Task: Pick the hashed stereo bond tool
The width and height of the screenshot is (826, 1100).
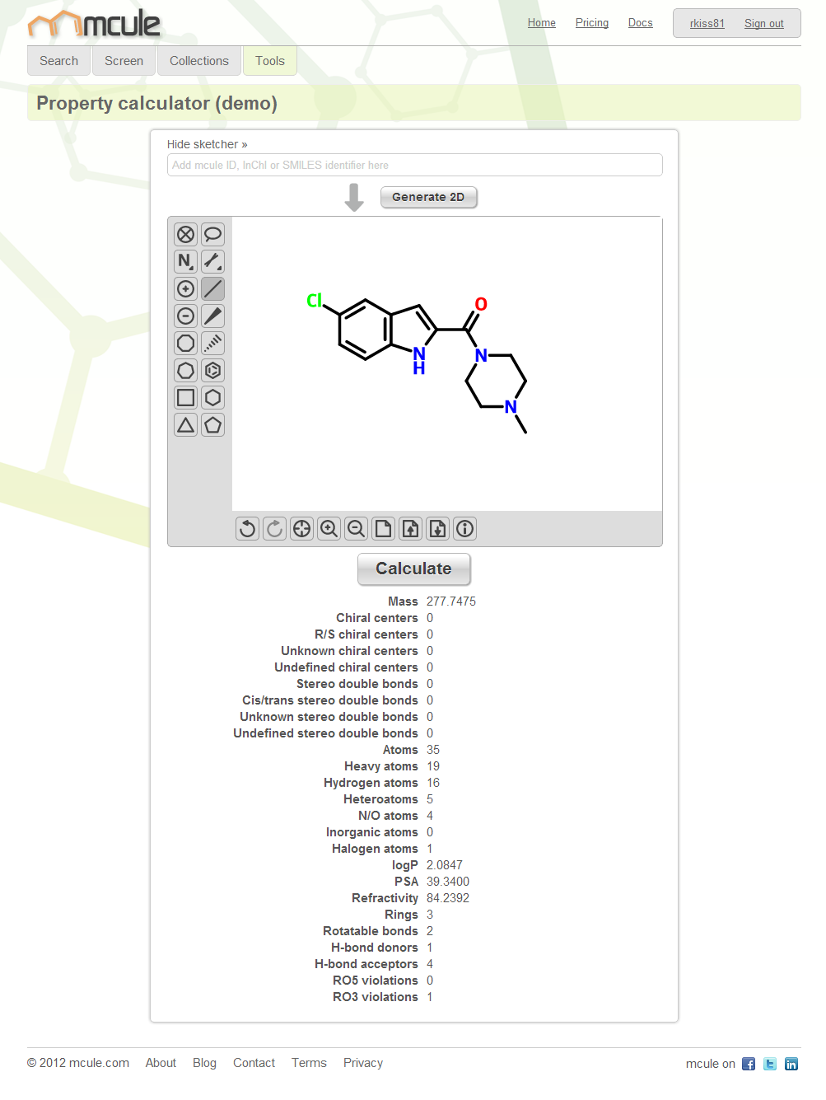Action: point(212,344)
